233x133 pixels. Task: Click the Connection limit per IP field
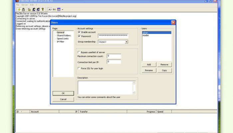(x=114, y=62)
